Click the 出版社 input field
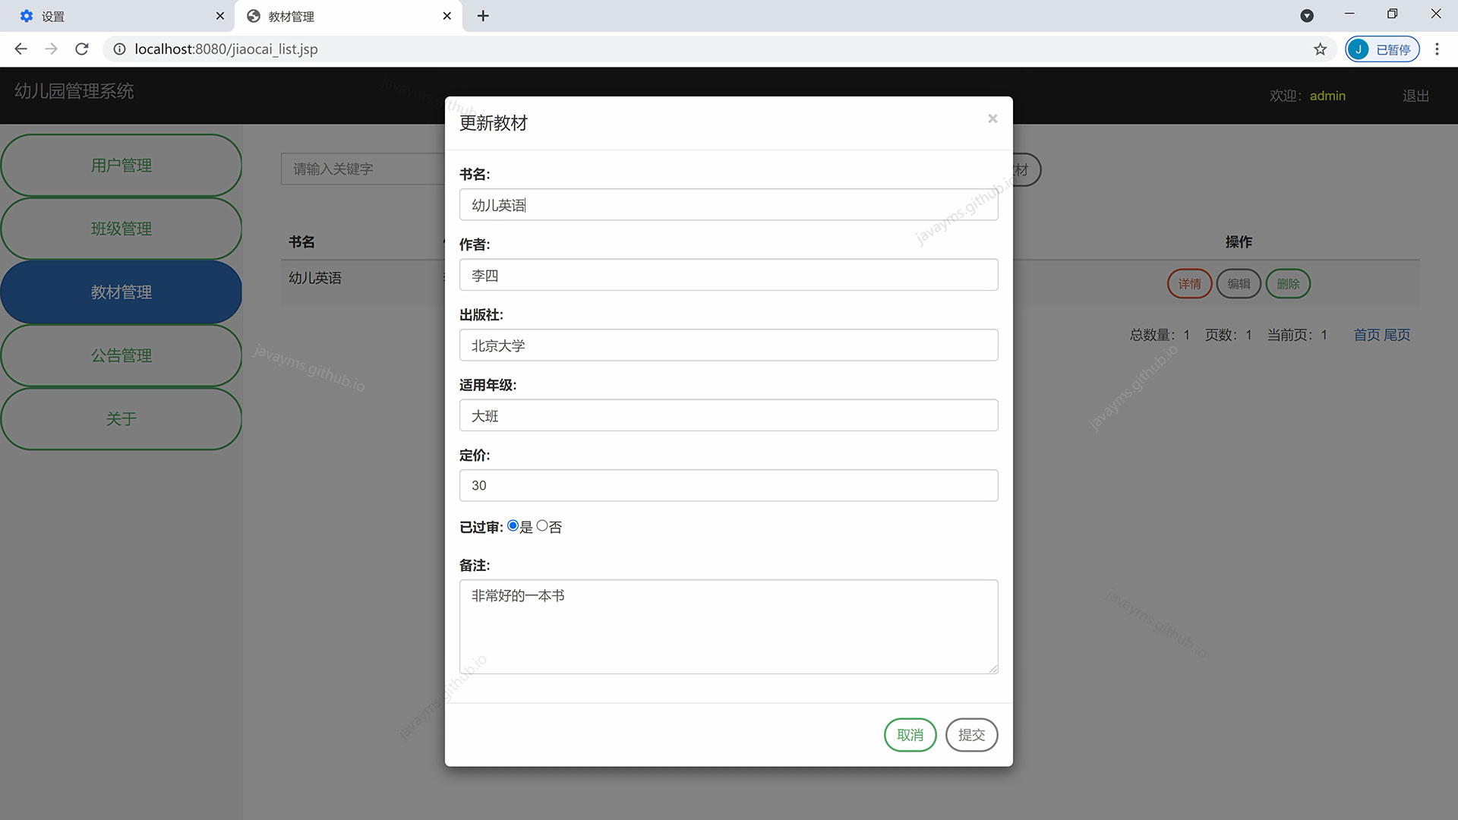The width and height of the screenshot is (1458, 820). click(727, 345)
